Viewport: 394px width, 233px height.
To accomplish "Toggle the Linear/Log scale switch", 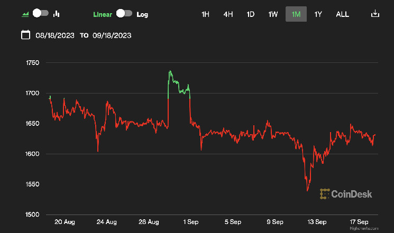I will click(x=124, y=14).
